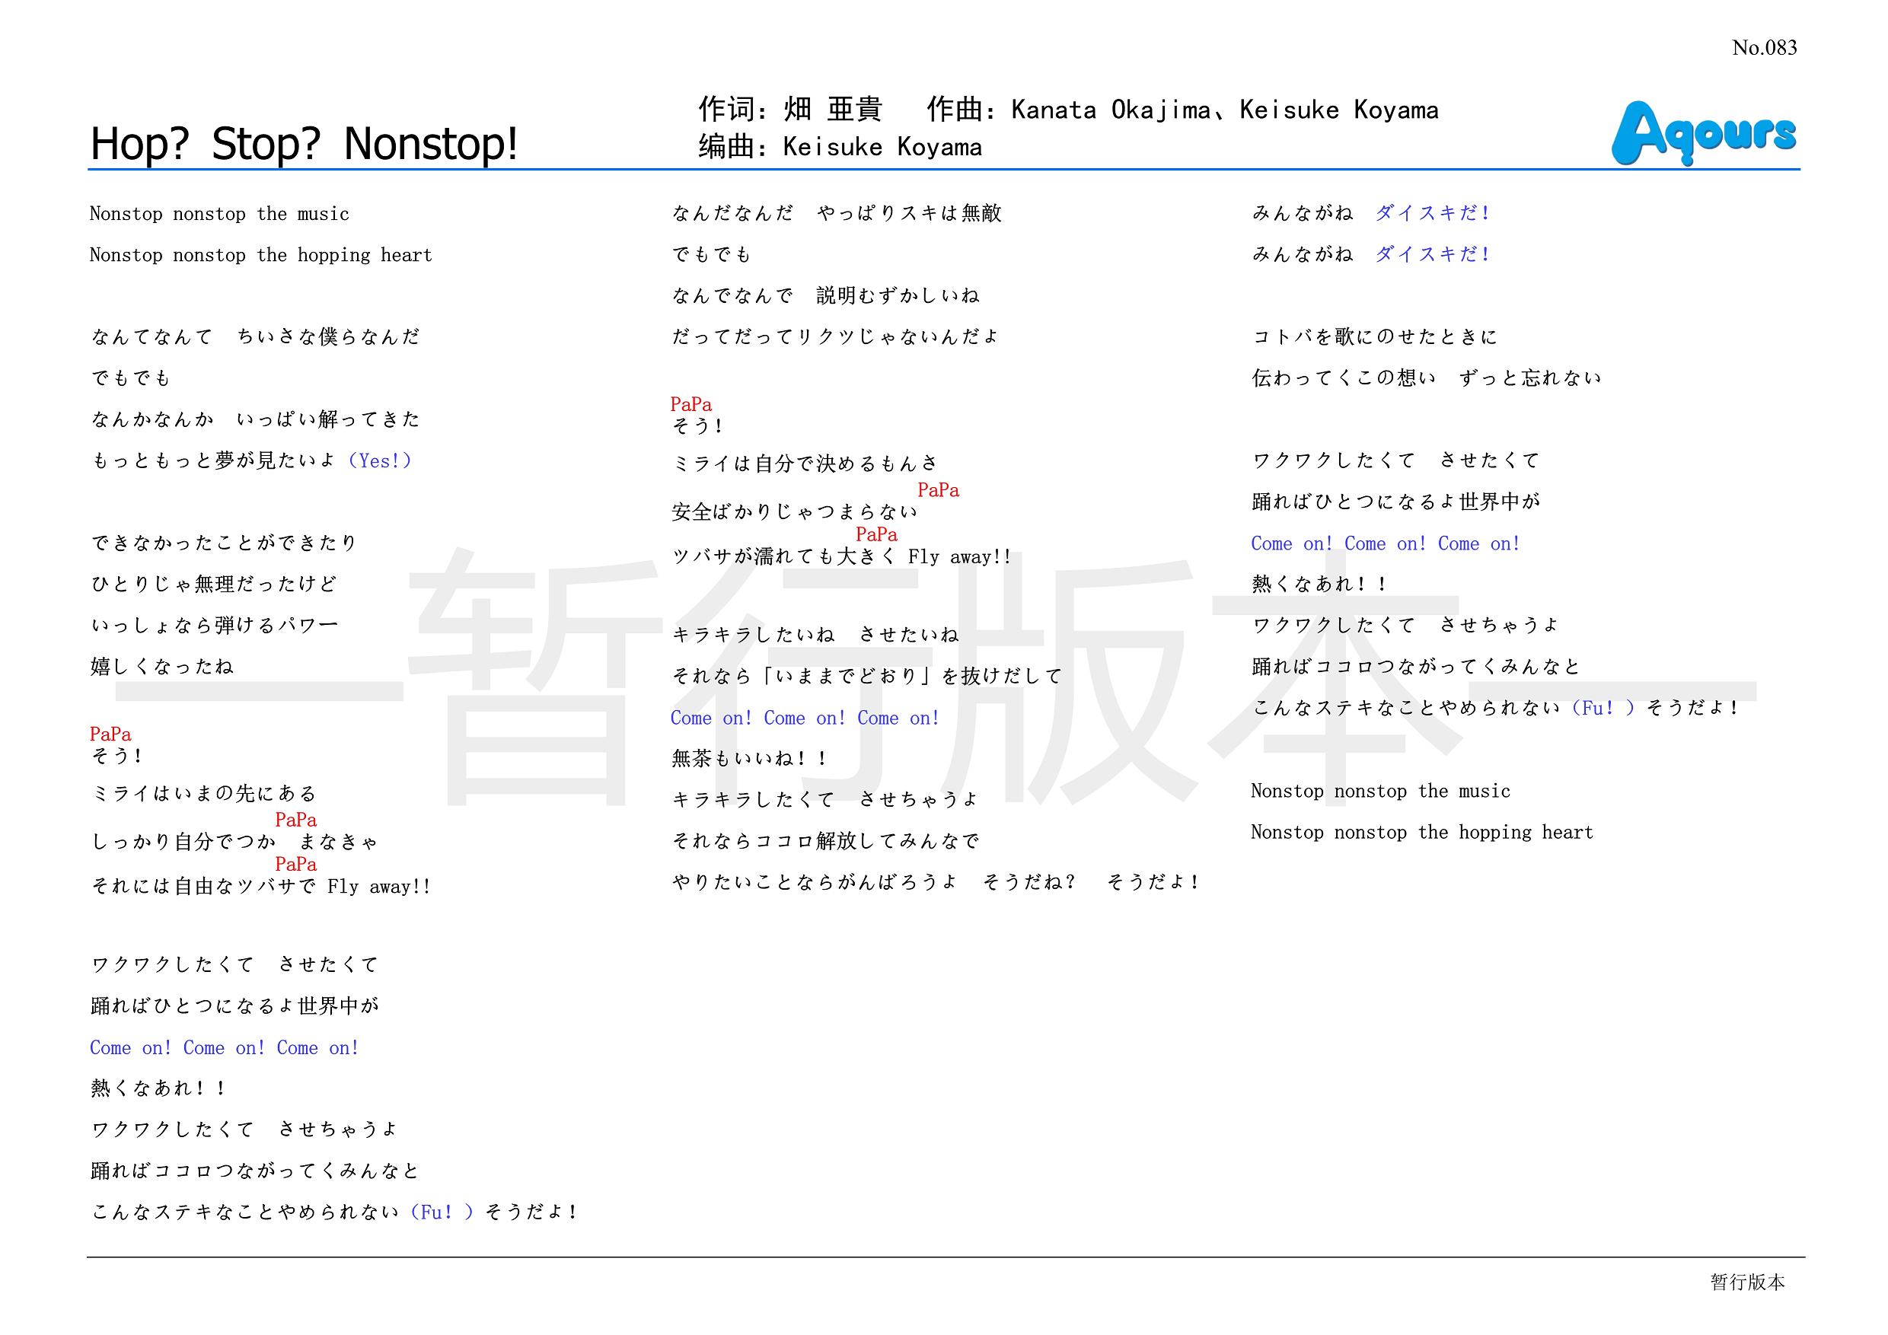Click the blue Come on! line in middle column

point(804,718)
